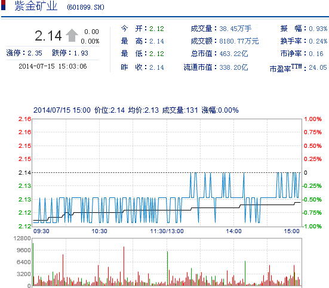The width and height of the screenshot is (329, 288).
Task: Click the chart header 价位:2.14
Action: coord(109,110)
